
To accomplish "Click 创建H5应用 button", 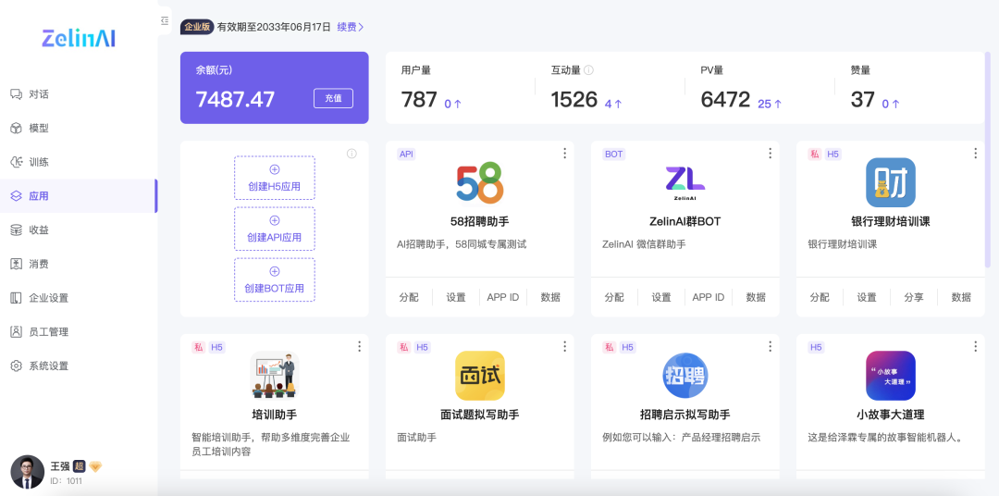I will point(275,178).
